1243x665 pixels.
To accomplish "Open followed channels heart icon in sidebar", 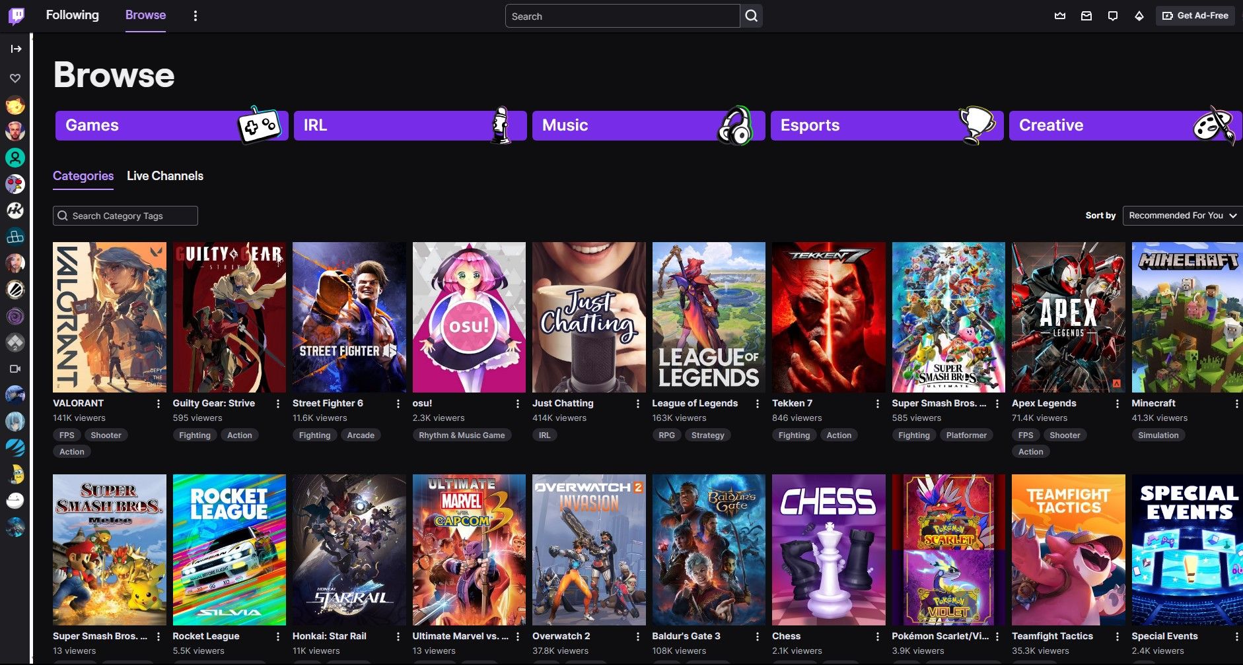I will (x=15, y=78).
